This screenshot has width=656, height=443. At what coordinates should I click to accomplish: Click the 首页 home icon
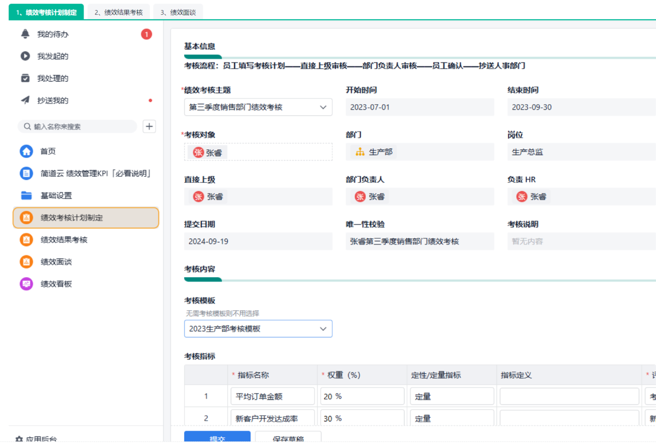point(26,151)
